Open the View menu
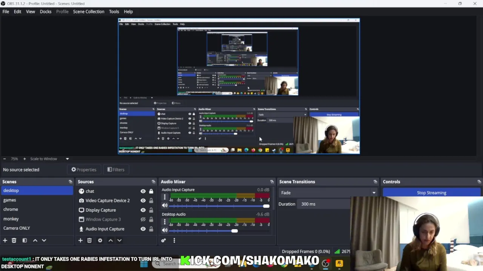483x271 pixels. tap(30, 12)
